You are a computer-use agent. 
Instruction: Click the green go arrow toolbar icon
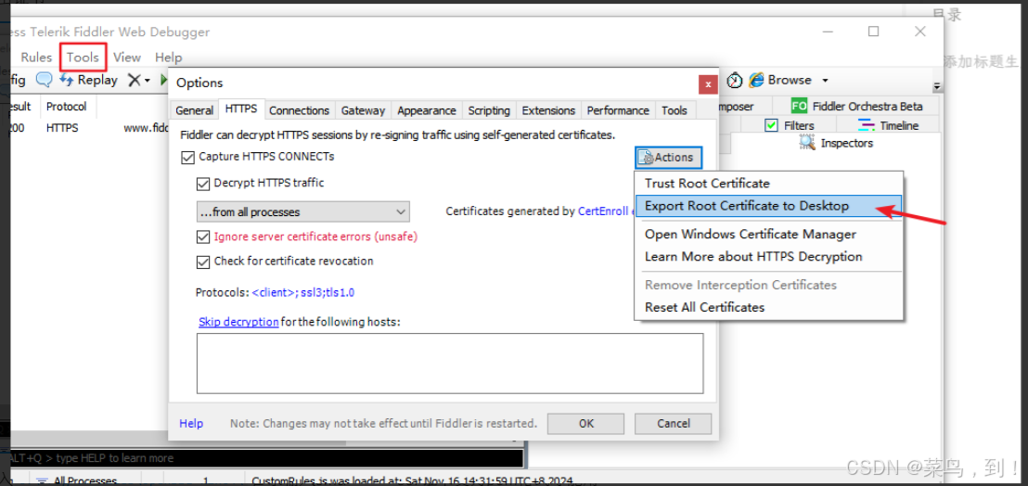coord(164,80)
